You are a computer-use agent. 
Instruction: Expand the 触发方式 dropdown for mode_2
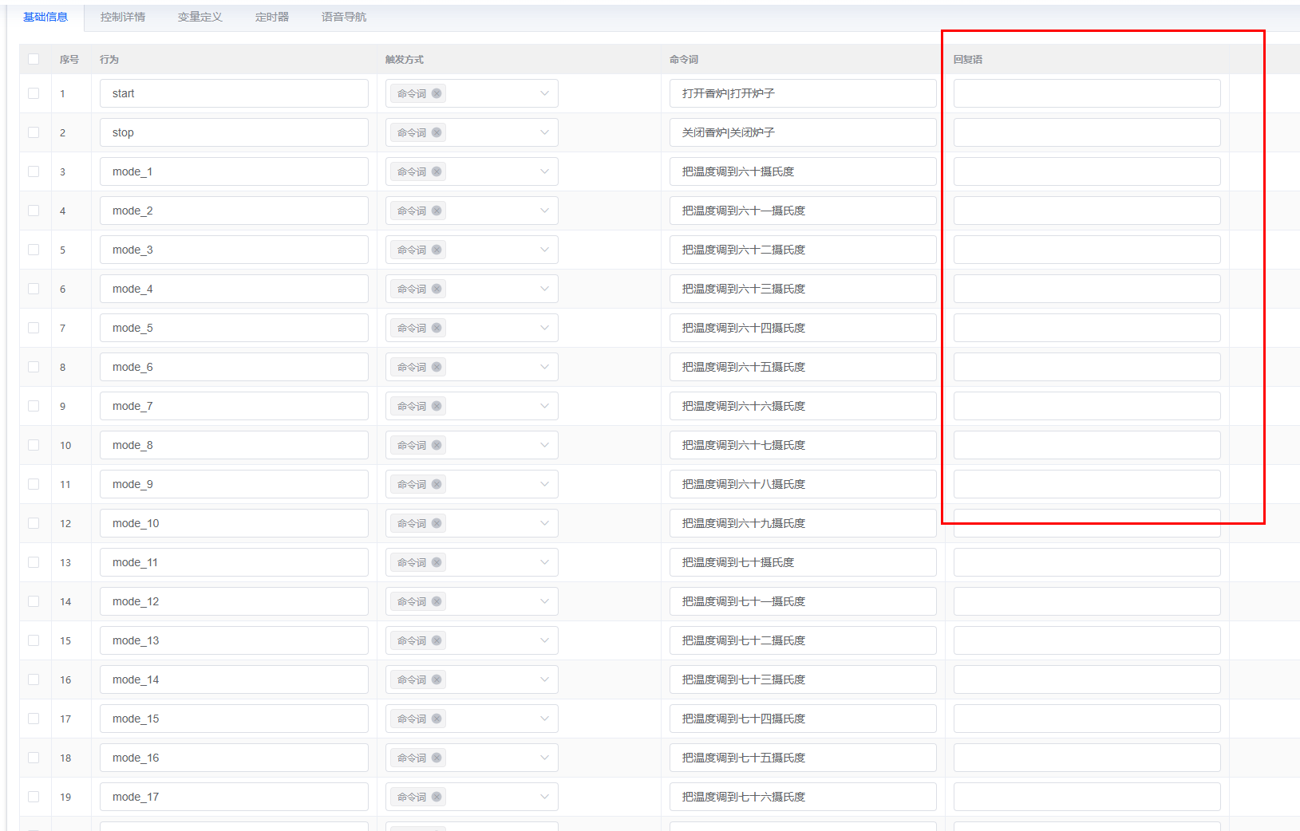pos(544,211)
